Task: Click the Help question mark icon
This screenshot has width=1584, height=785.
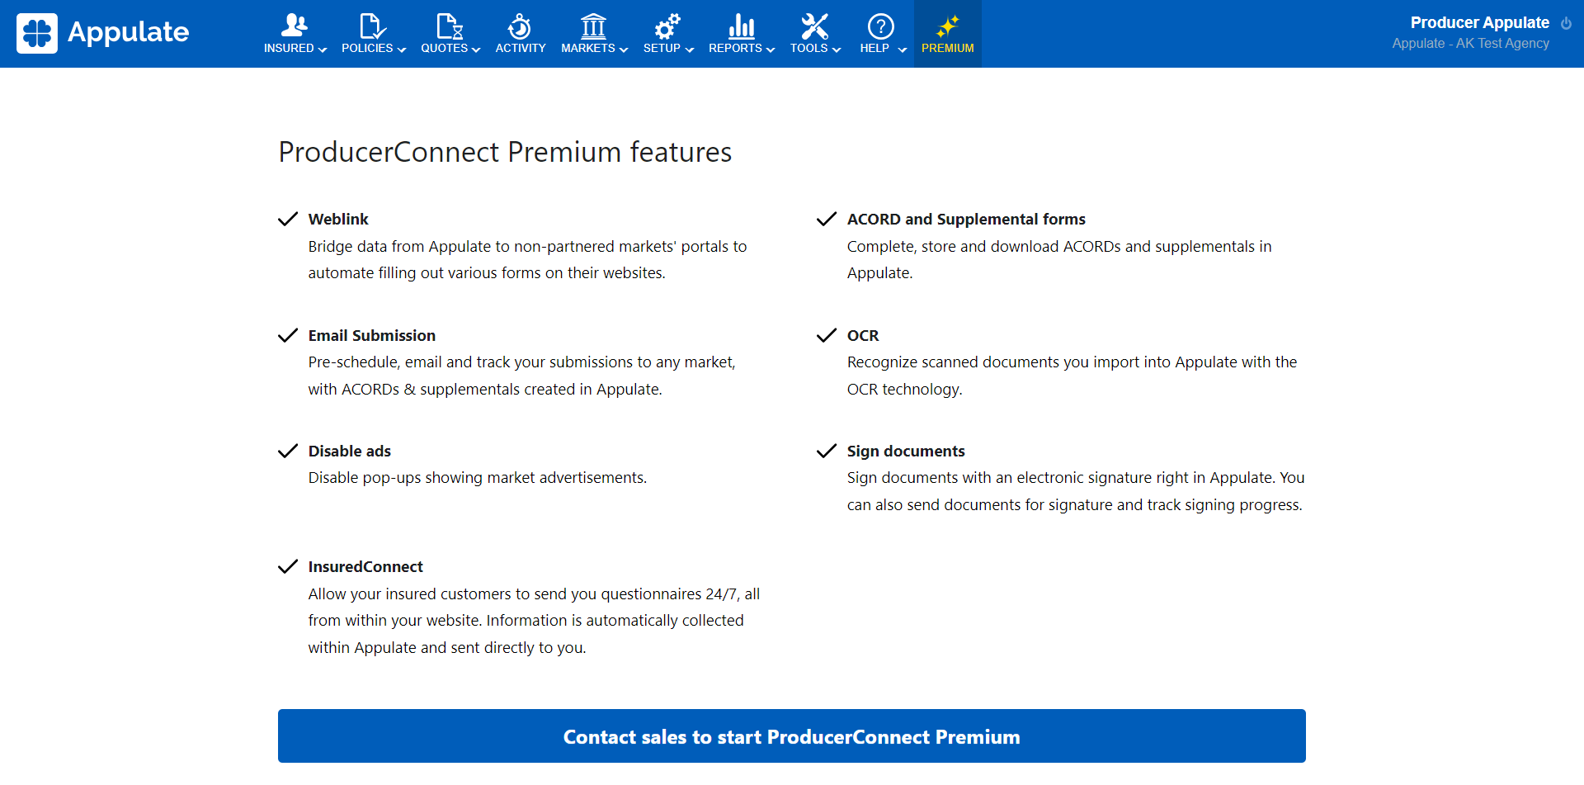Action: (x=880, y=26)
